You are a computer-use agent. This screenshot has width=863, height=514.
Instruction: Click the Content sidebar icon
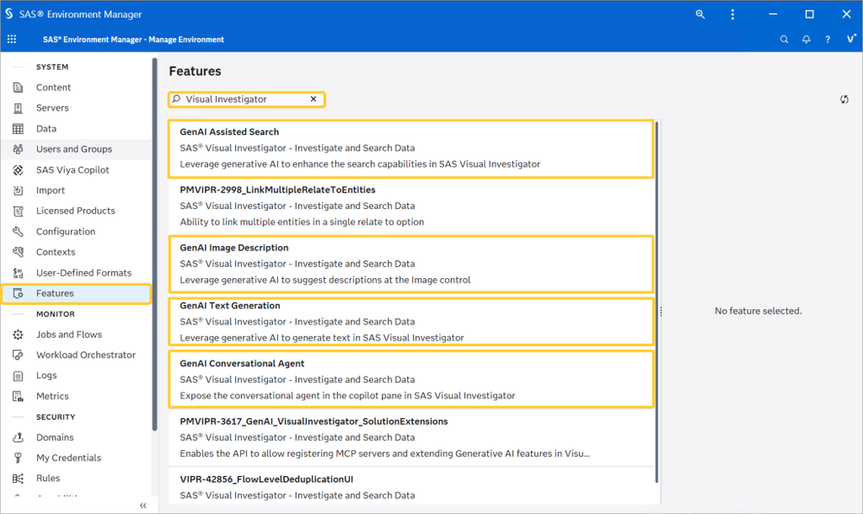[18, 87]
